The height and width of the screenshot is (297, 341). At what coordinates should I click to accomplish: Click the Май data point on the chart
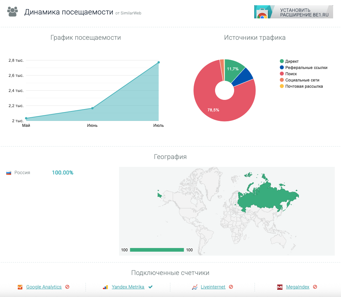26,118
